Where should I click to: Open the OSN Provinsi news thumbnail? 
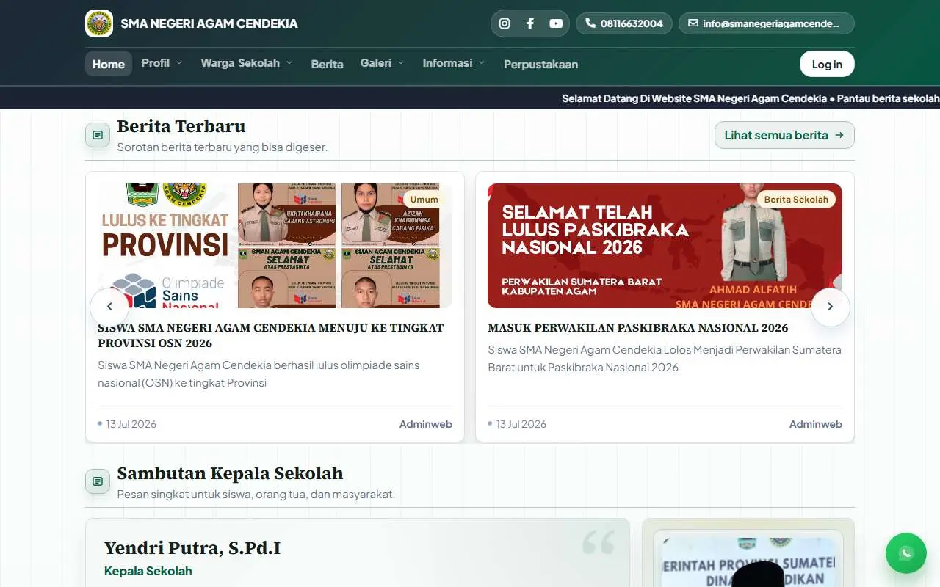(x=275, y=246)
